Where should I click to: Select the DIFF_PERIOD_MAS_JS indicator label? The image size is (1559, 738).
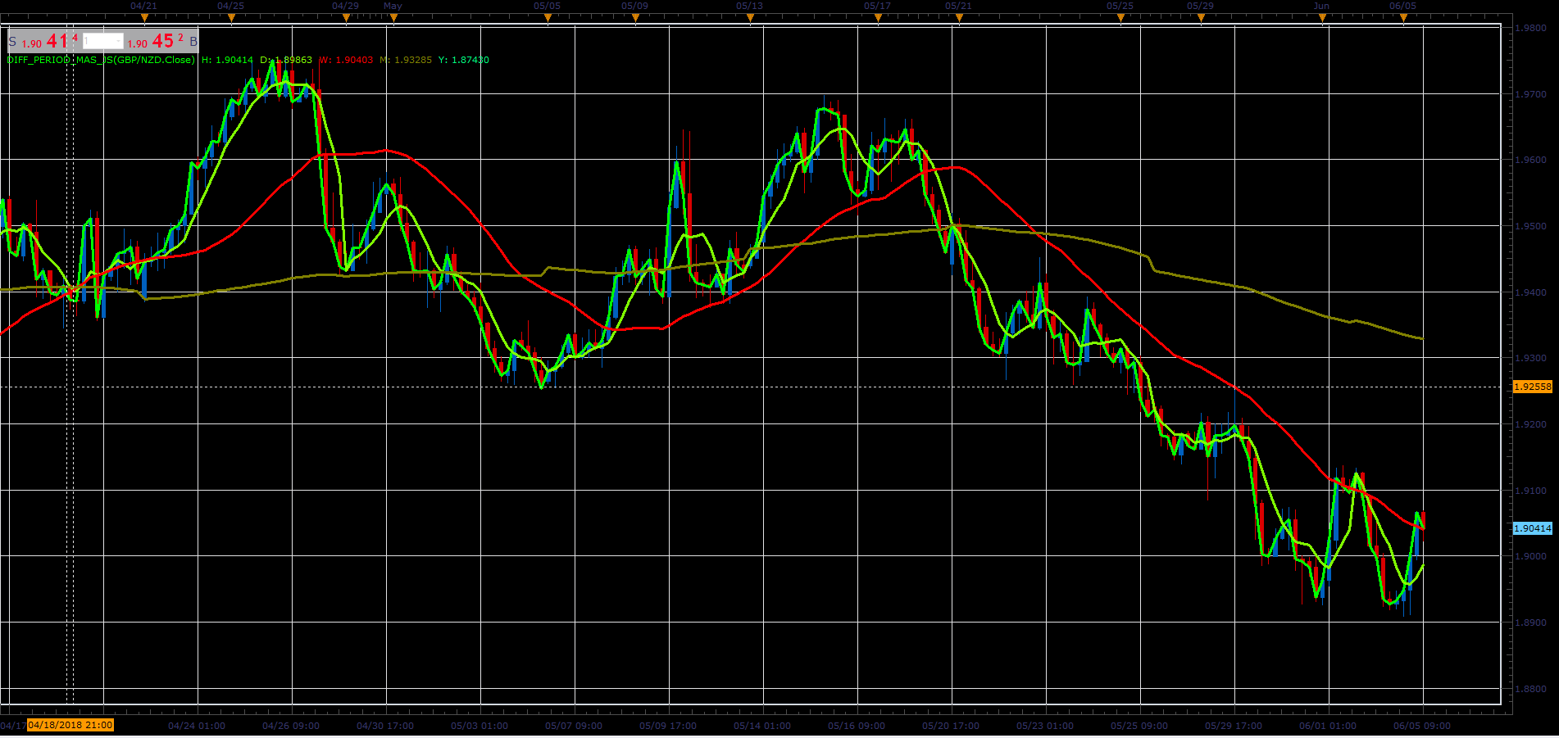[x=102, y=60]
